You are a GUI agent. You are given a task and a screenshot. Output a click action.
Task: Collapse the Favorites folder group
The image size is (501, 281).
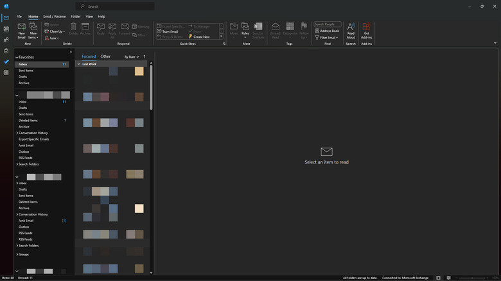(17, 57)
